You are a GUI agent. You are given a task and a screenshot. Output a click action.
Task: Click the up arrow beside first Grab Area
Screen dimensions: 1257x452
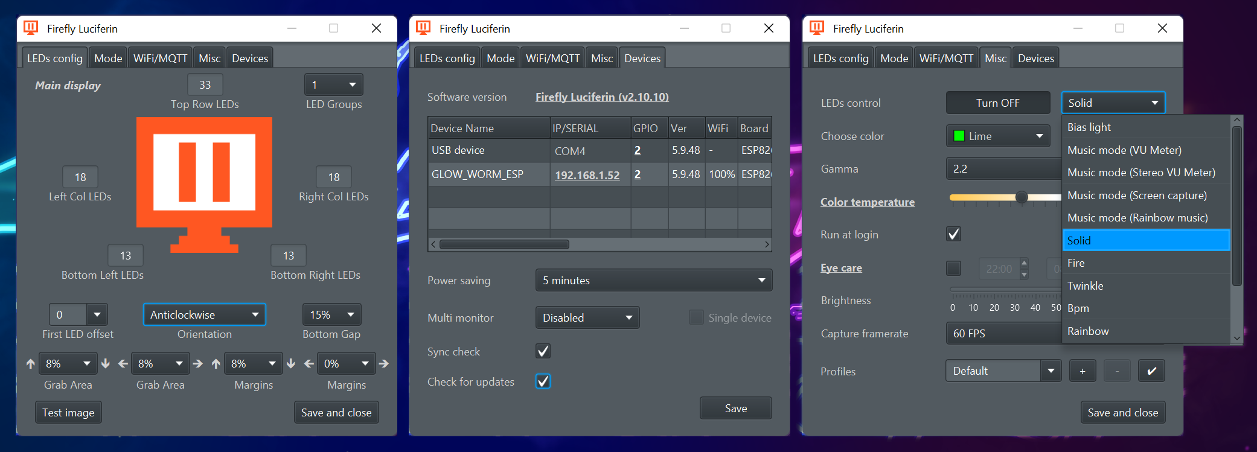(x=30, y=364)
